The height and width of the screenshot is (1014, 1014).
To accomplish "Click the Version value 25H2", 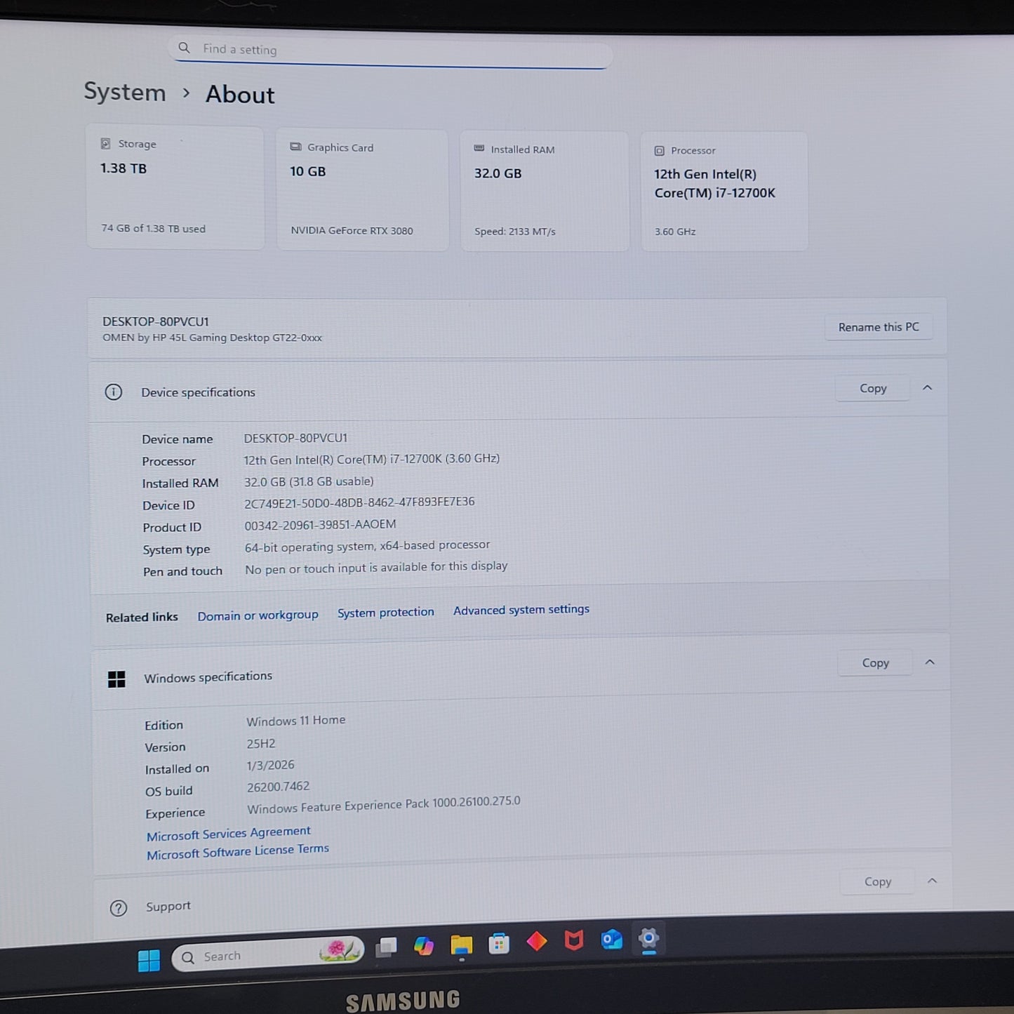I will pyautogui.click(x=261, y=743).
